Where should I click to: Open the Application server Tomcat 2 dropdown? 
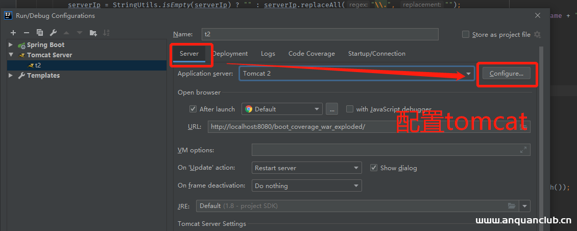coord(356,74)
